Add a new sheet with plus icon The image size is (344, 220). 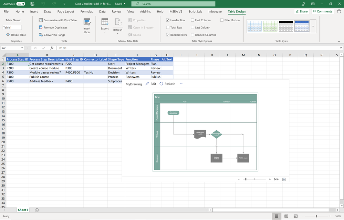tap(37, 210)
